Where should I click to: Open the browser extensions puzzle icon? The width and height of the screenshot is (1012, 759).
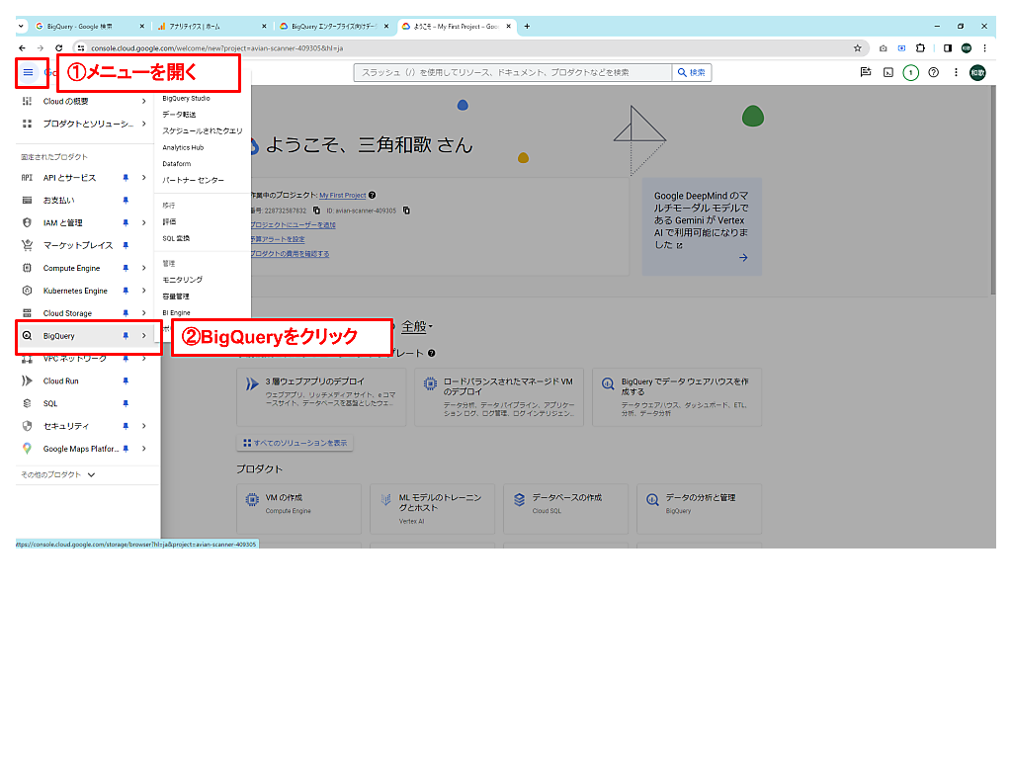click(x=920, y=47)
